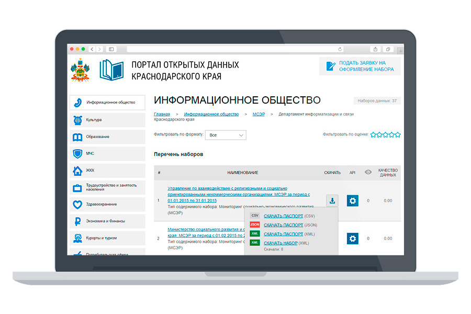
Task: Click Скачать набор (XML) link
Action: click(x=281, y=243)
